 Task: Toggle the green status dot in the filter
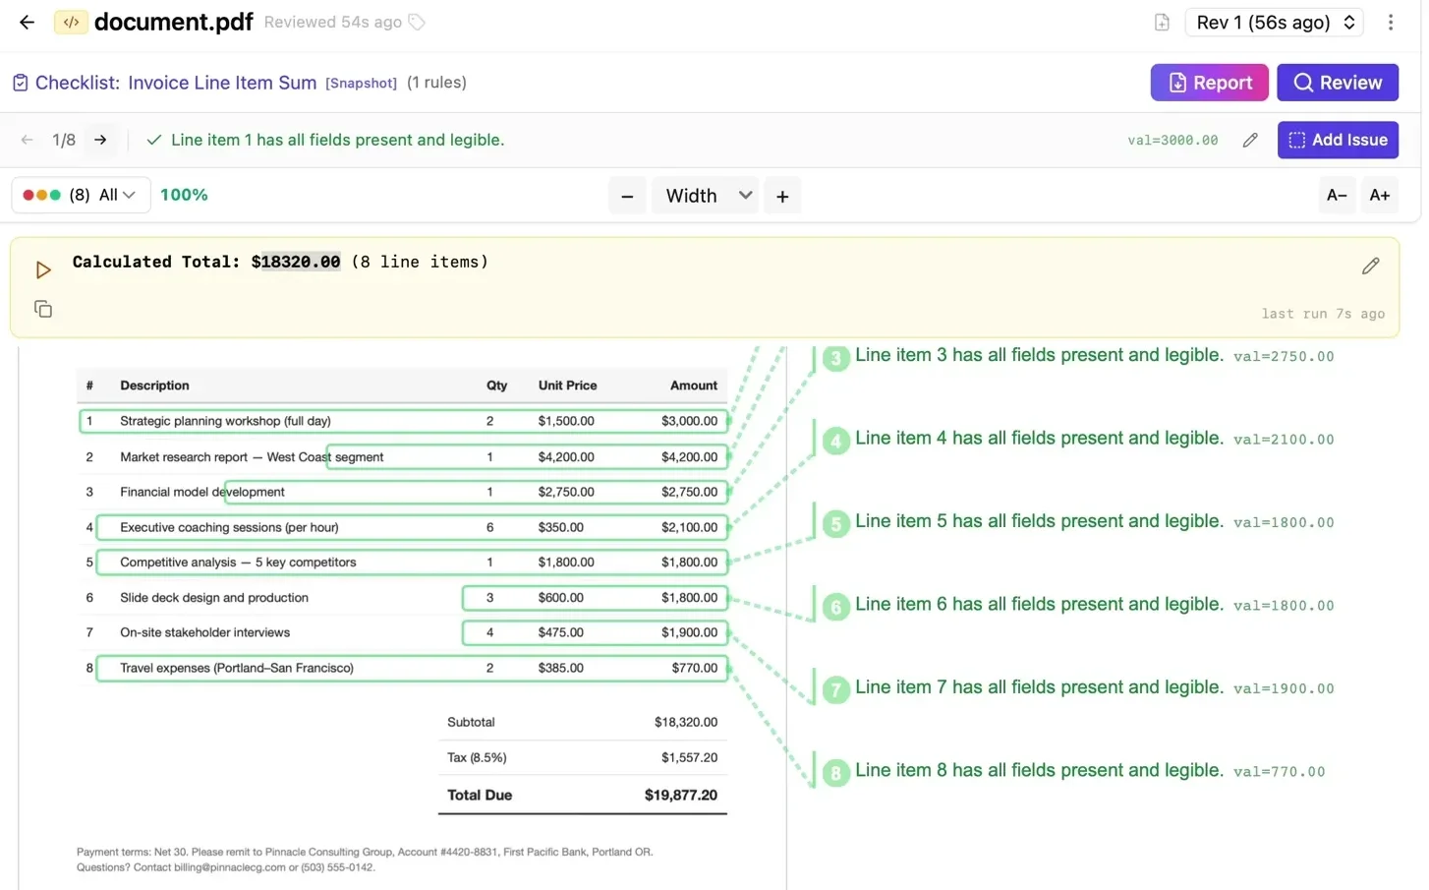tap(54, 195)
